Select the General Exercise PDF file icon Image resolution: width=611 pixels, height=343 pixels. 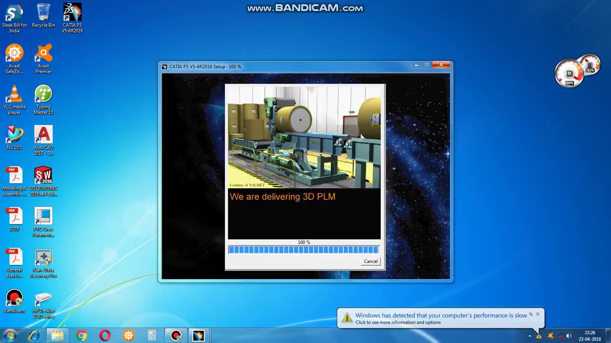click(x=14, y=263)
